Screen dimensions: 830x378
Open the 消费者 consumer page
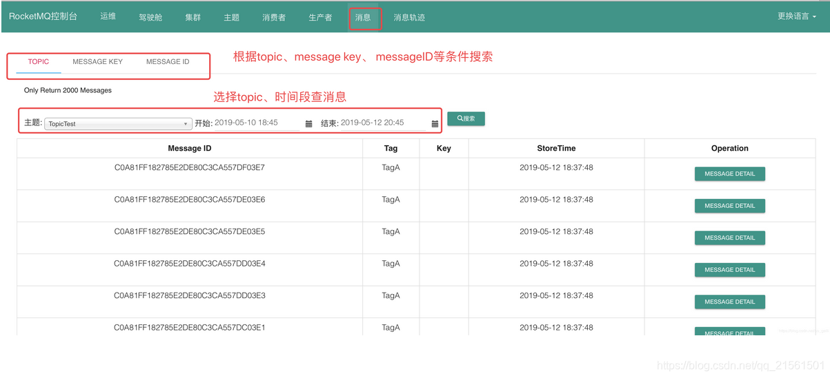[274, 17]
